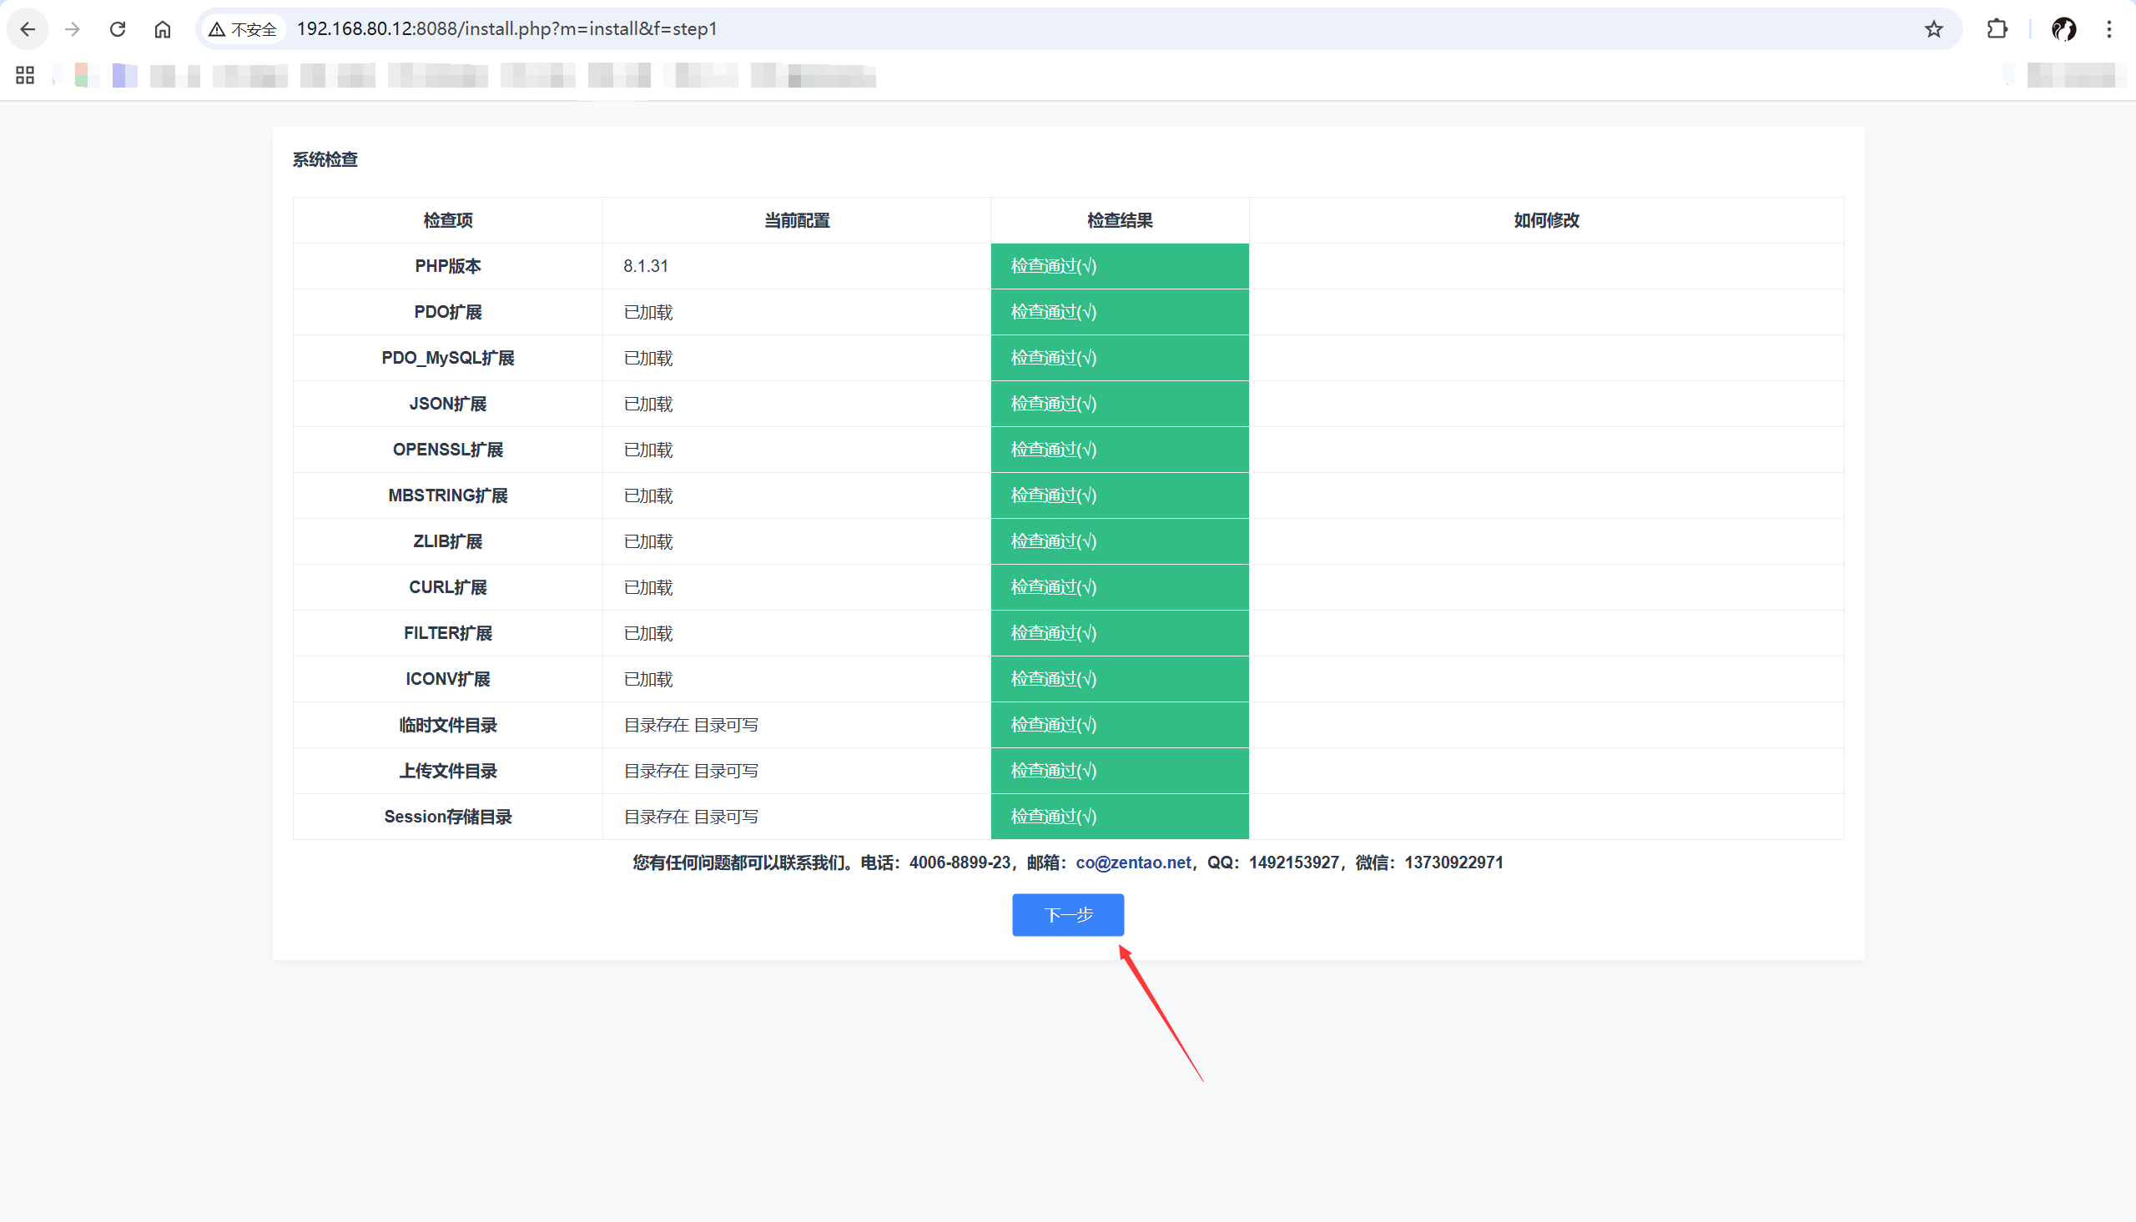Click the 下一步 button
This screenshot has width=2136, height=1222.
click(1067, 915)
